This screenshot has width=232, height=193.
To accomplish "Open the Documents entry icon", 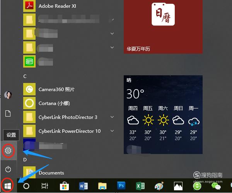I will point(29,172).
